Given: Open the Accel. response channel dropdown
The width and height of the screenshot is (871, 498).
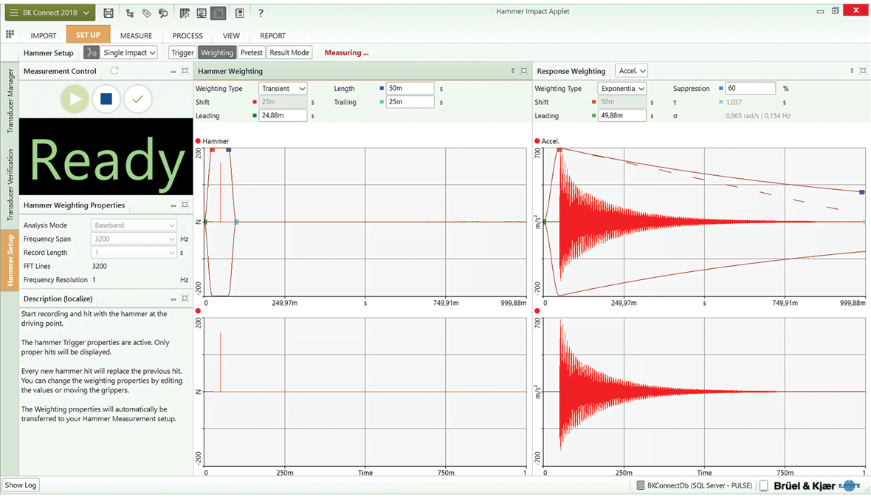Looking at the screenshot, I should (631, 71).
